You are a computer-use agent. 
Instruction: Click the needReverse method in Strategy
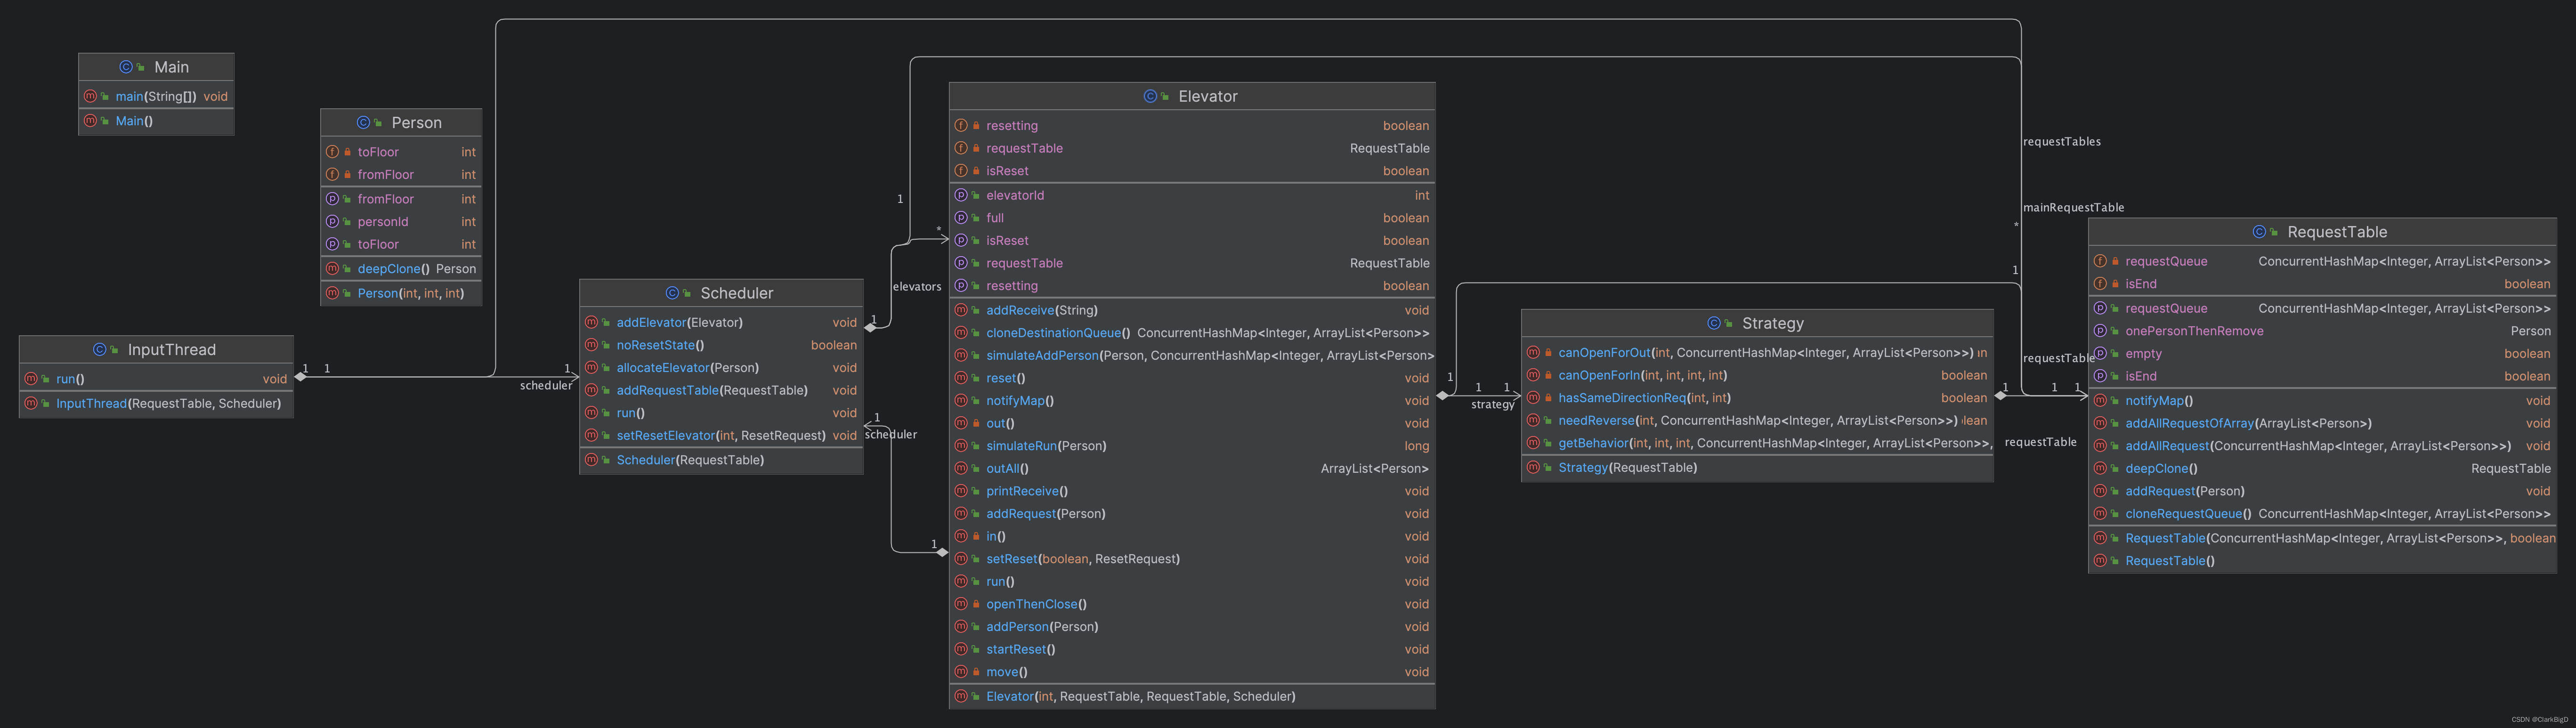click(1757, 421)
